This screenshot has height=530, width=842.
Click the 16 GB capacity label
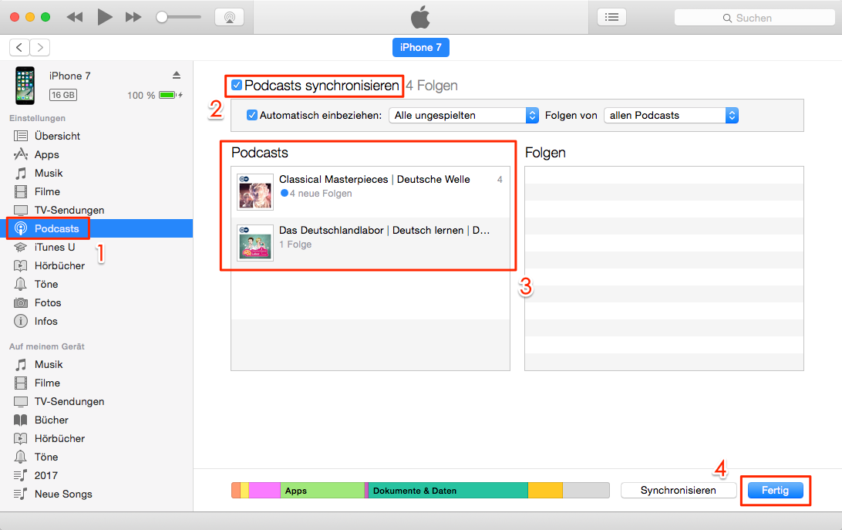click(63, 95)
